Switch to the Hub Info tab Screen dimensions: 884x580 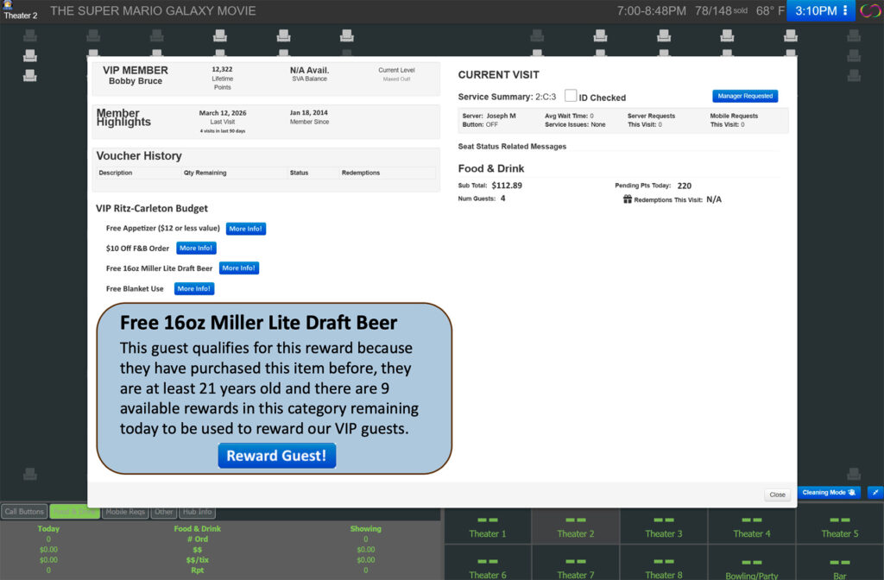point(198,512)
